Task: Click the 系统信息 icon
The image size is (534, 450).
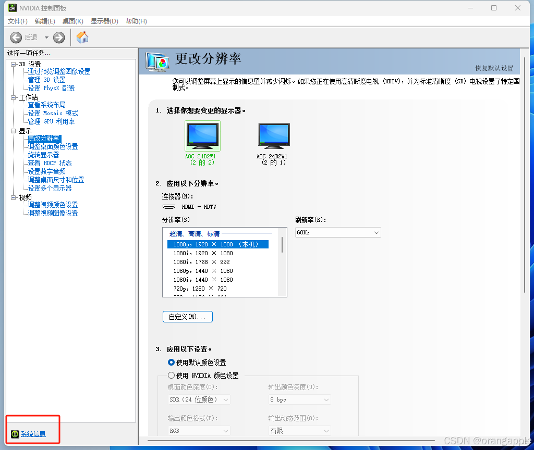Action: pos(15,434)
